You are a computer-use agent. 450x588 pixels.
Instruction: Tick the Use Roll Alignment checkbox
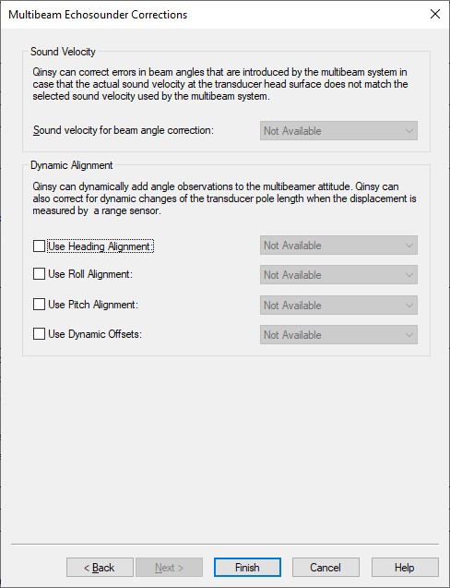tap(39, 274)
